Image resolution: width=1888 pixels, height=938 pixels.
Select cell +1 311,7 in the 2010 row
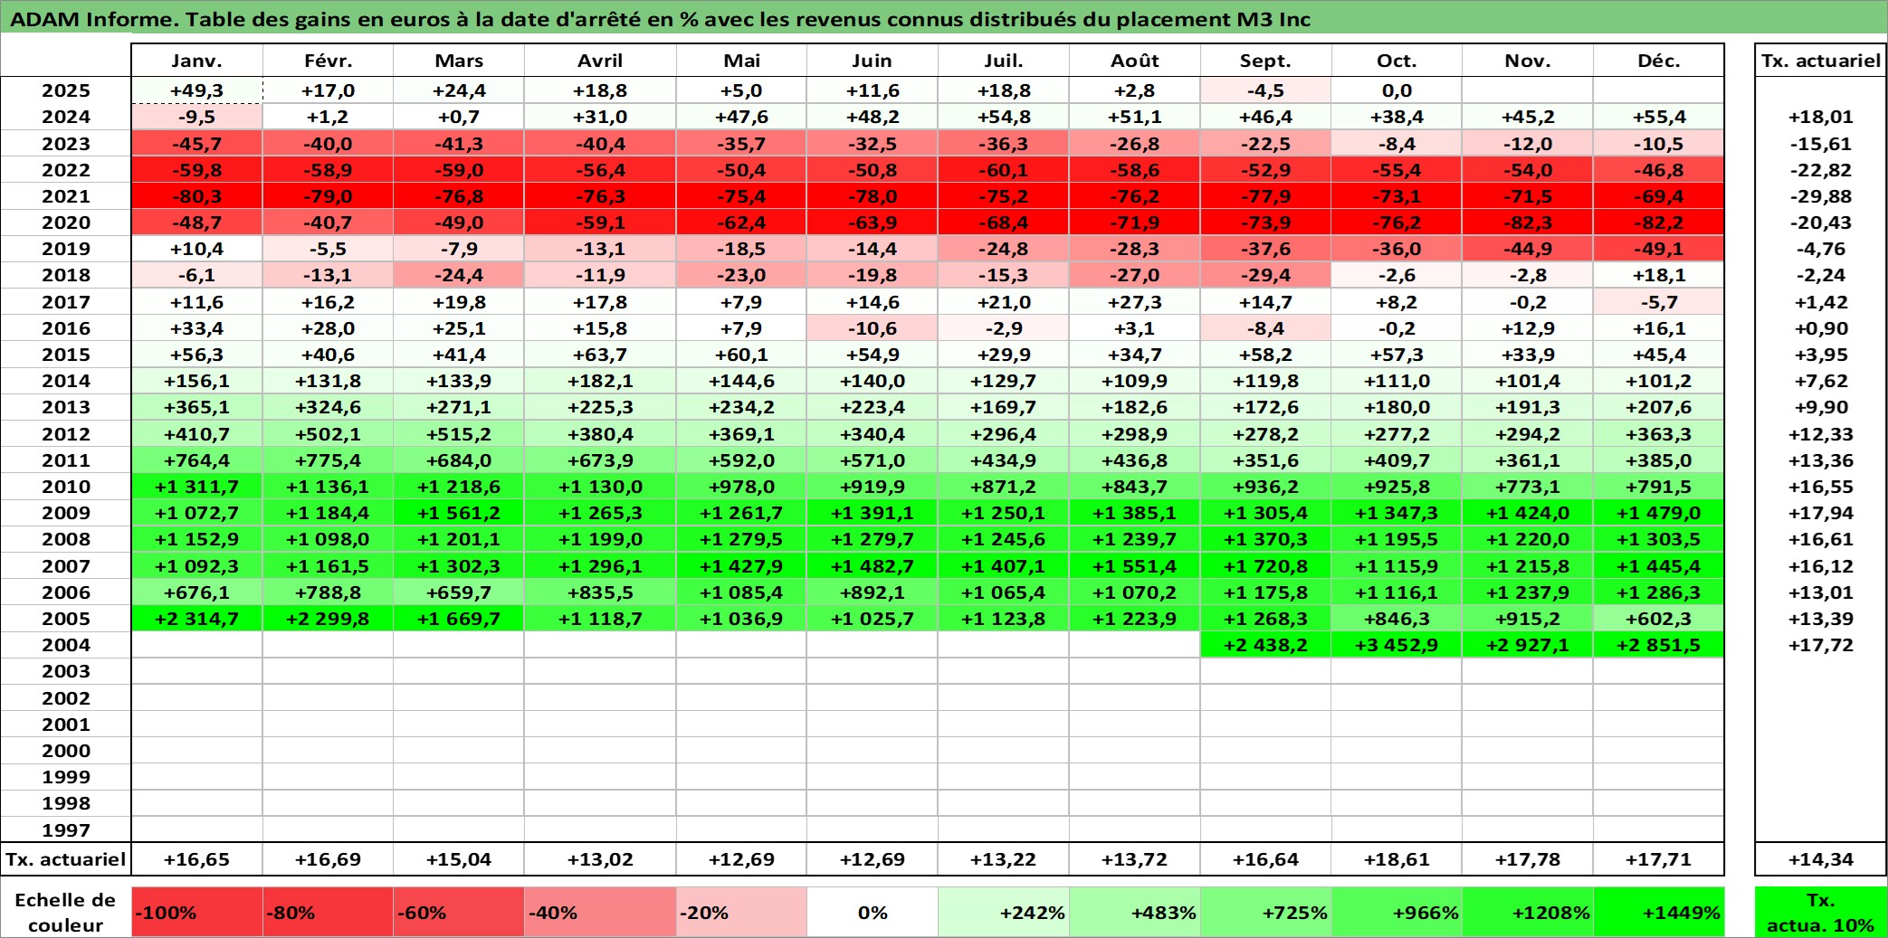point(196,487)
